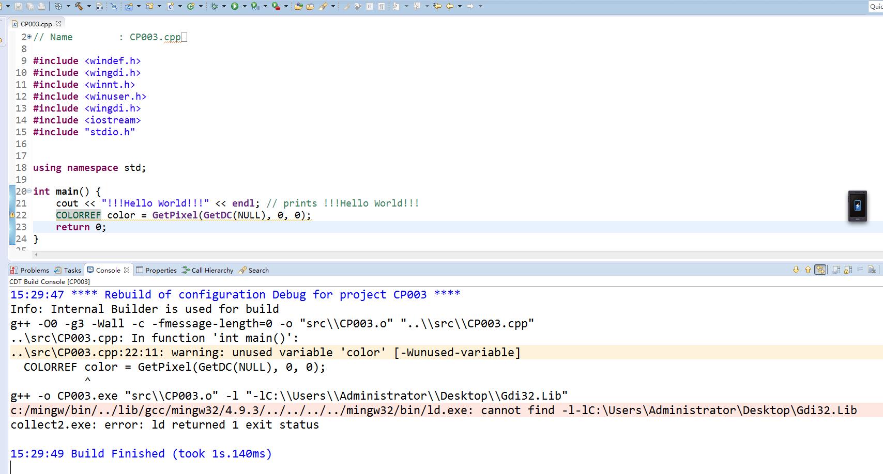
Task: Open the Call Hierarchy tab
Action: point(207,270)
